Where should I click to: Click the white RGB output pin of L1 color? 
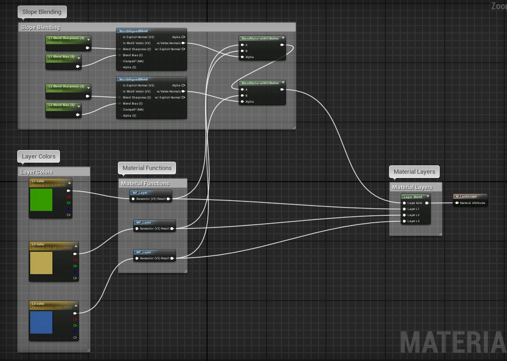click(69, 191)
